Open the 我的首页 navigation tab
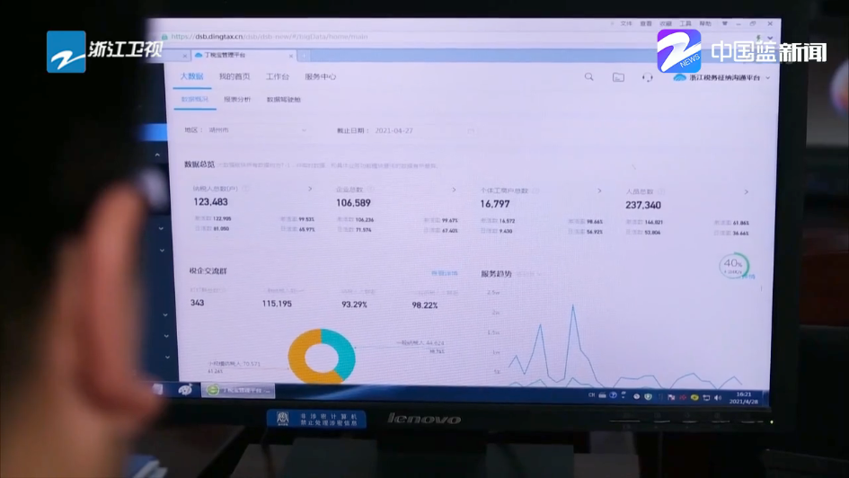 click(234, 77)
